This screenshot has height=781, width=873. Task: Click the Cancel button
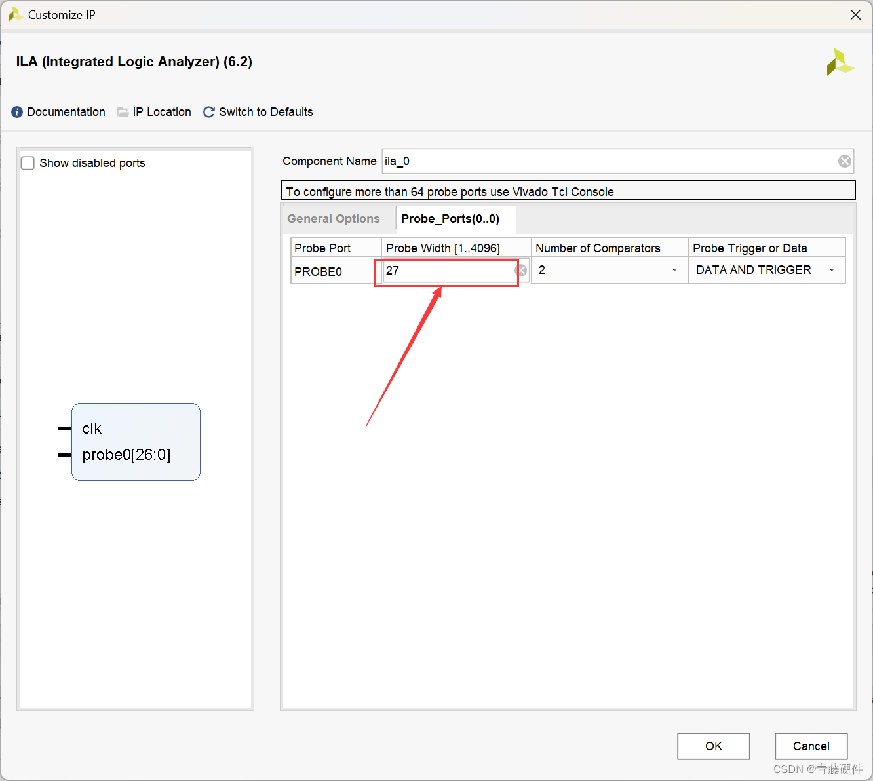pos(811,746)
